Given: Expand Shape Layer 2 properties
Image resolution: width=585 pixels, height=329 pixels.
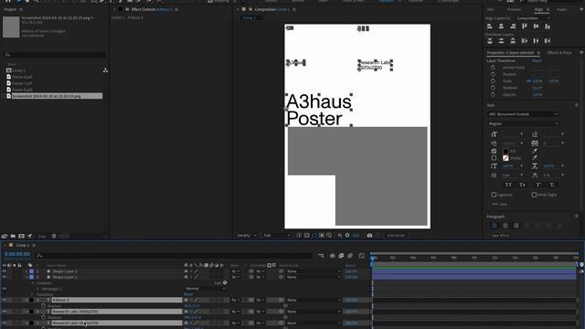Looking at the screenshot, I should [x=27, y=271].
